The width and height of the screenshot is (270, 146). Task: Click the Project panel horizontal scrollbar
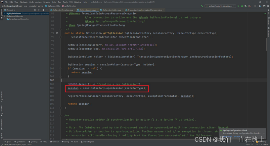(x=22, y=139)
